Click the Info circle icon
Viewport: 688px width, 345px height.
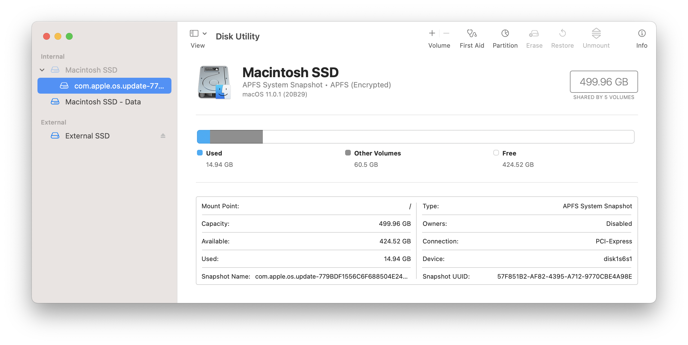641,33
